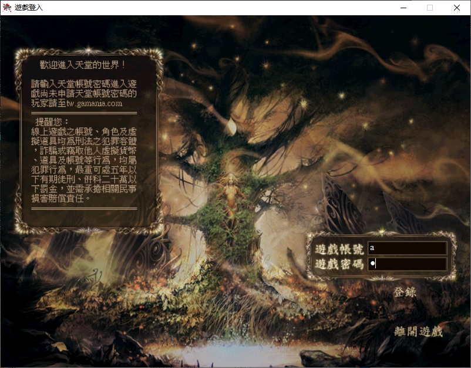The height and width of the screenshot is (368, 471).
Task: Click the 遊戲登入 window title text
Action: point(29,8)
